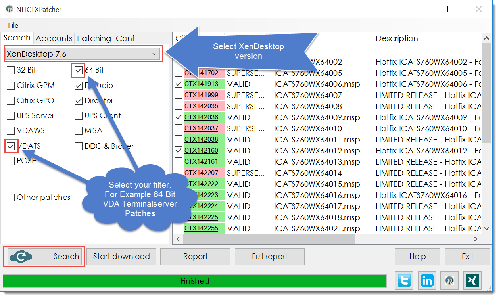Uncheck the VDATS filter
Viewport: 503px width, 303px height.
(x=11, y=146)
